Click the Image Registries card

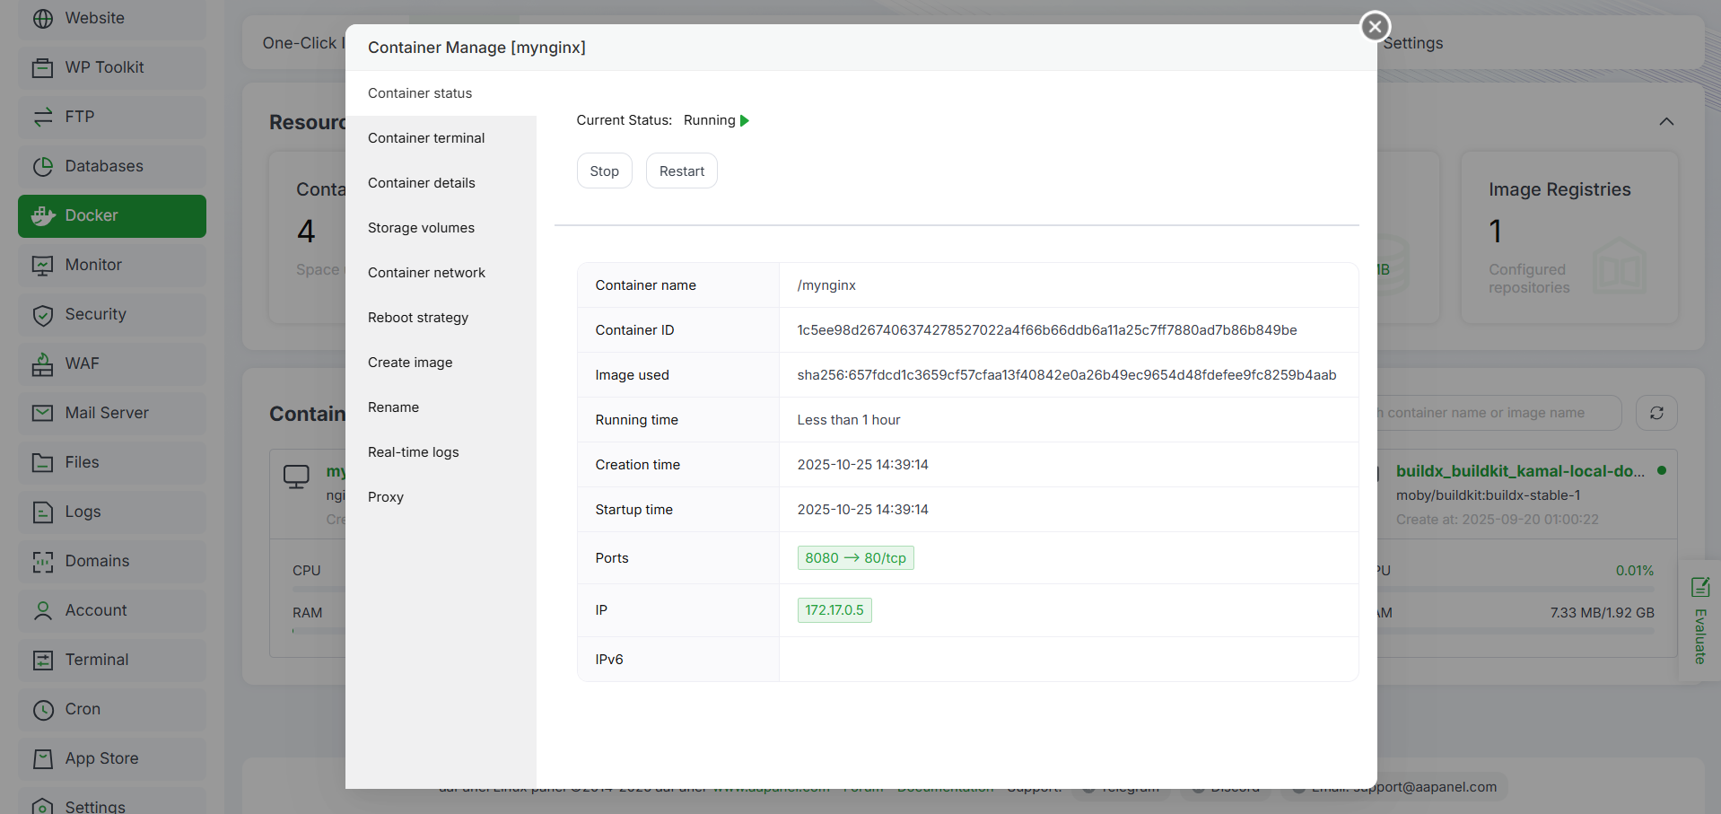coord(1569,237)
